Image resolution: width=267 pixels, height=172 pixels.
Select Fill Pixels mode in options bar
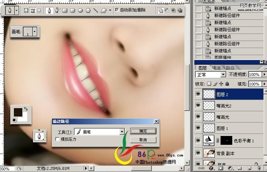39,10
